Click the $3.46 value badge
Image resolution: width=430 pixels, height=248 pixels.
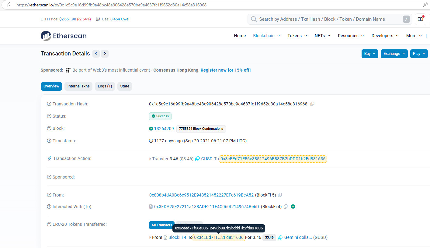click(269, 237)
